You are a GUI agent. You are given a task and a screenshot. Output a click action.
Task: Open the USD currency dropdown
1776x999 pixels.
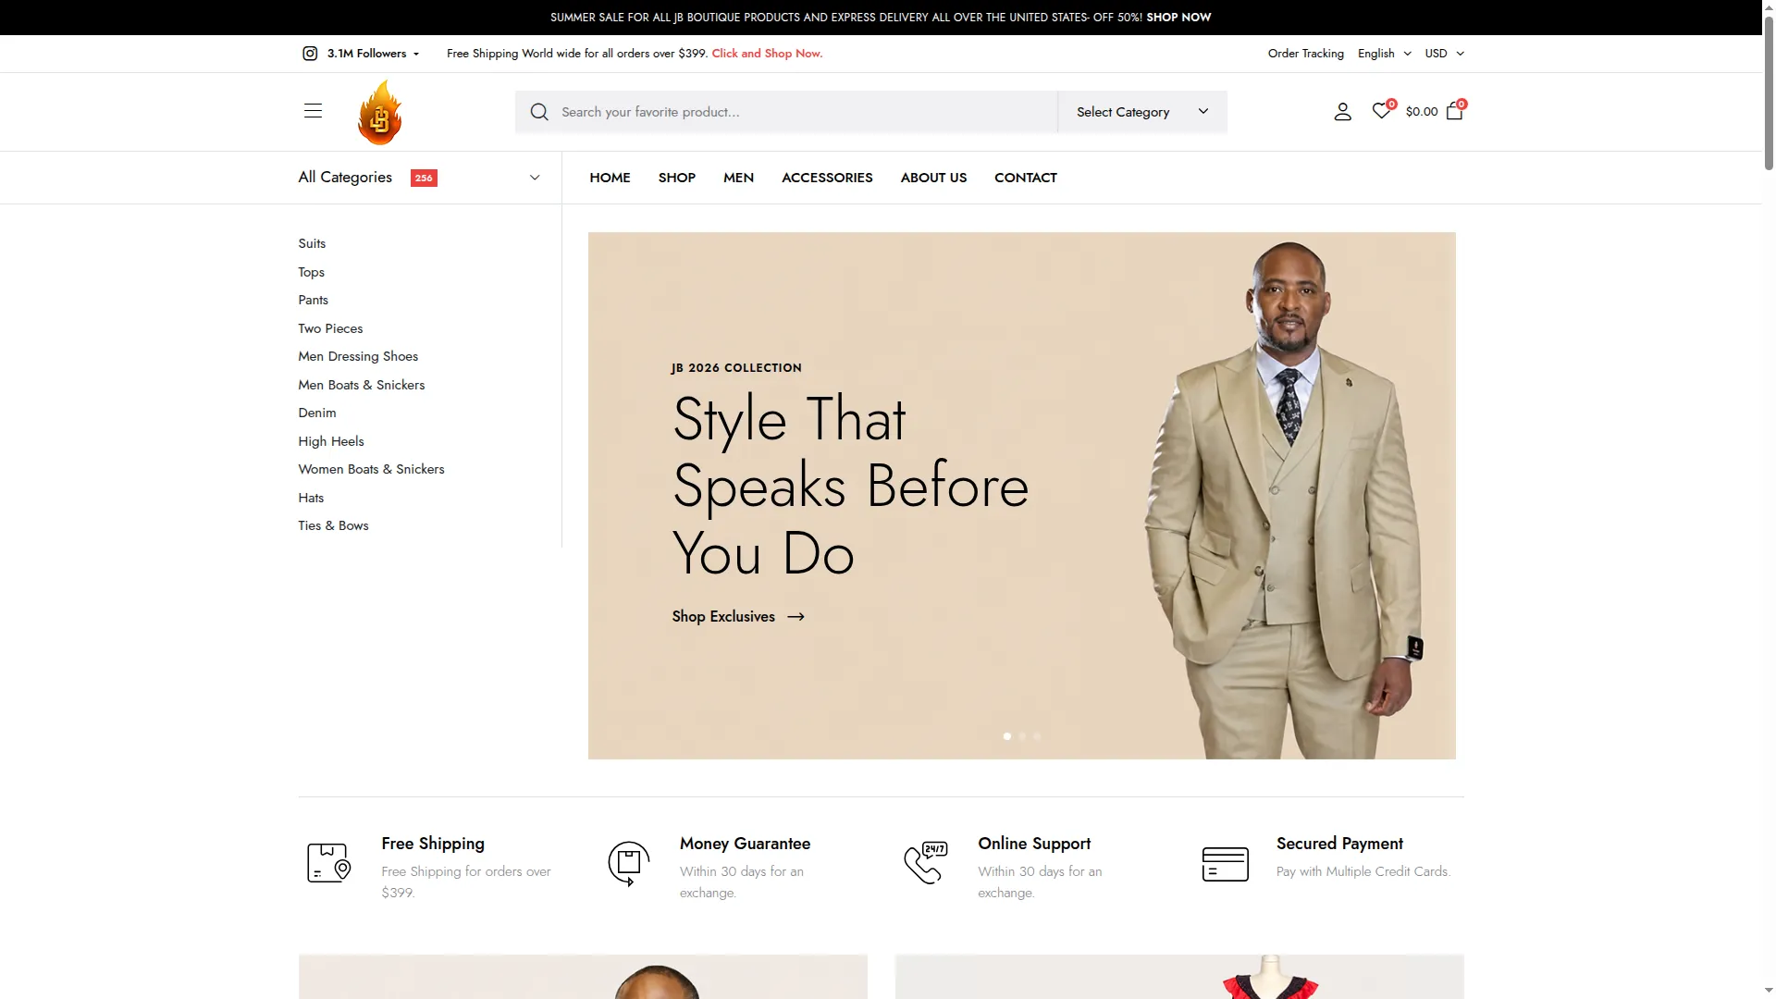pos(1444,54)
